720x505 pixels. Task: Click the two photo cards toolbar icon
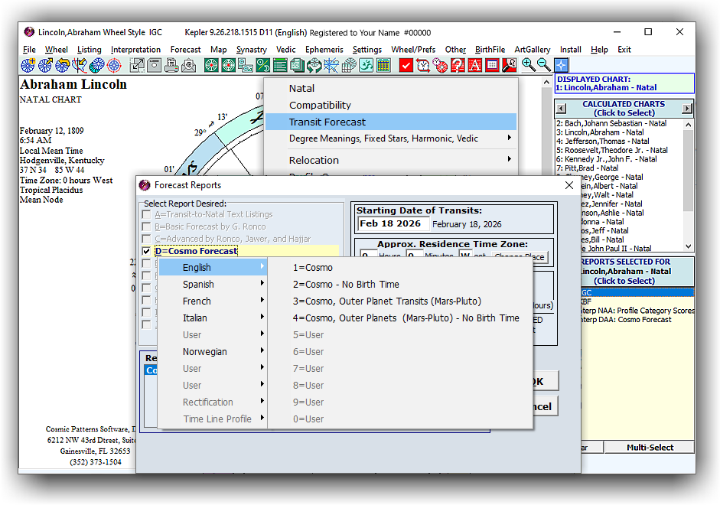246,65
